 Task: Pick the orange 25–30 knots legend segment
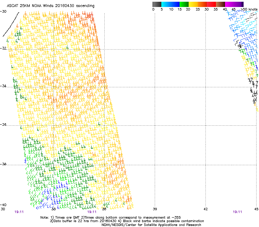point(202,4)
